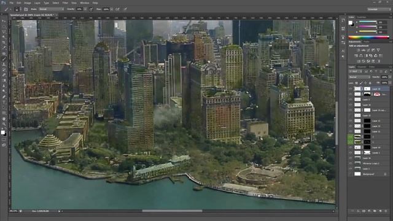Open the layer filter Kind dropdown
Image resolution: width=393 pixels, height=221 pixels.
coord(356,71)
